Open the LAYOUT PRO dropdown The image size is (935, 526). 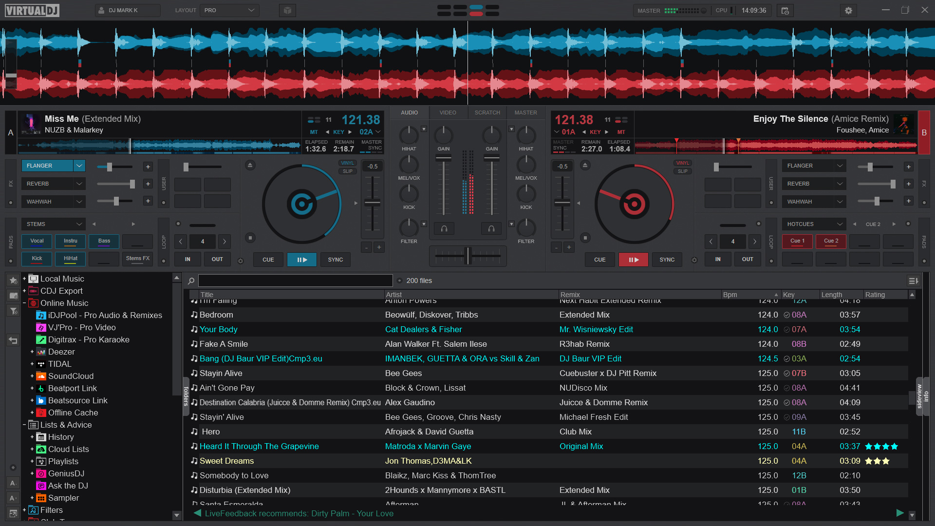click(x=229, y=10)
